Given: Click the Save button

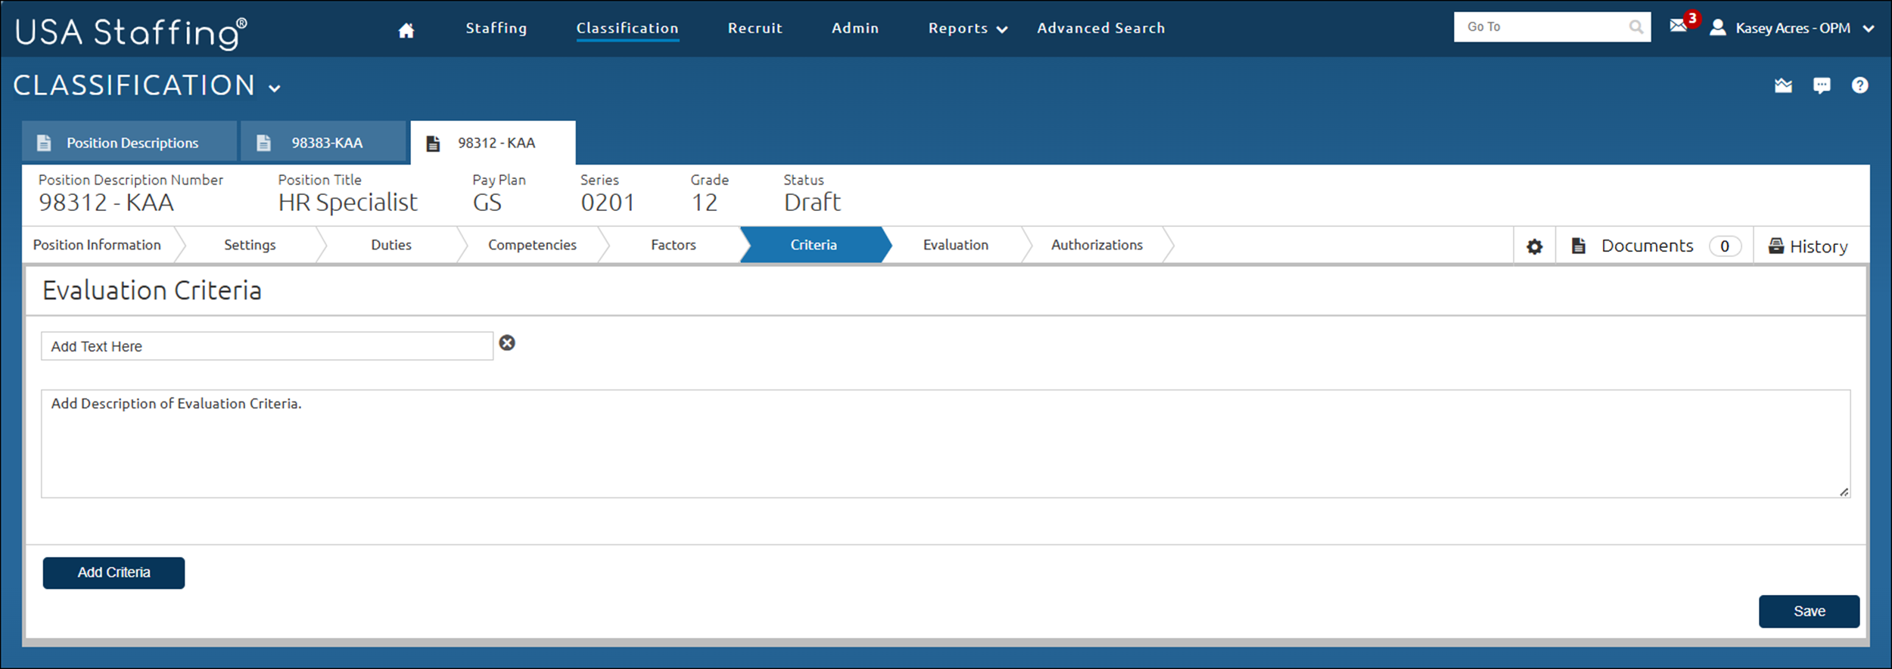Looking at the screenshot, I should point(1809,612).
